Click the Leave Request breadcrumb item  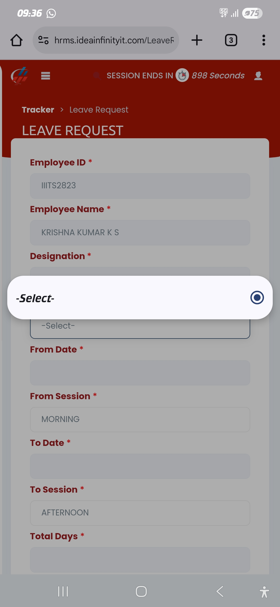(x=99, y=110)
